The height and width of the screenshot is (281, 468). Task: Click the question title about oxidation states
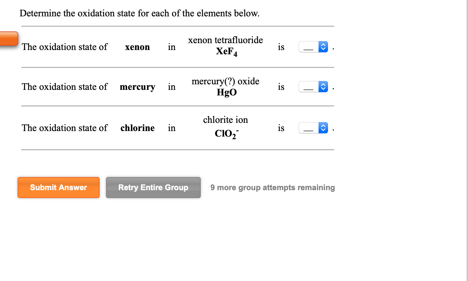point(140,13)
